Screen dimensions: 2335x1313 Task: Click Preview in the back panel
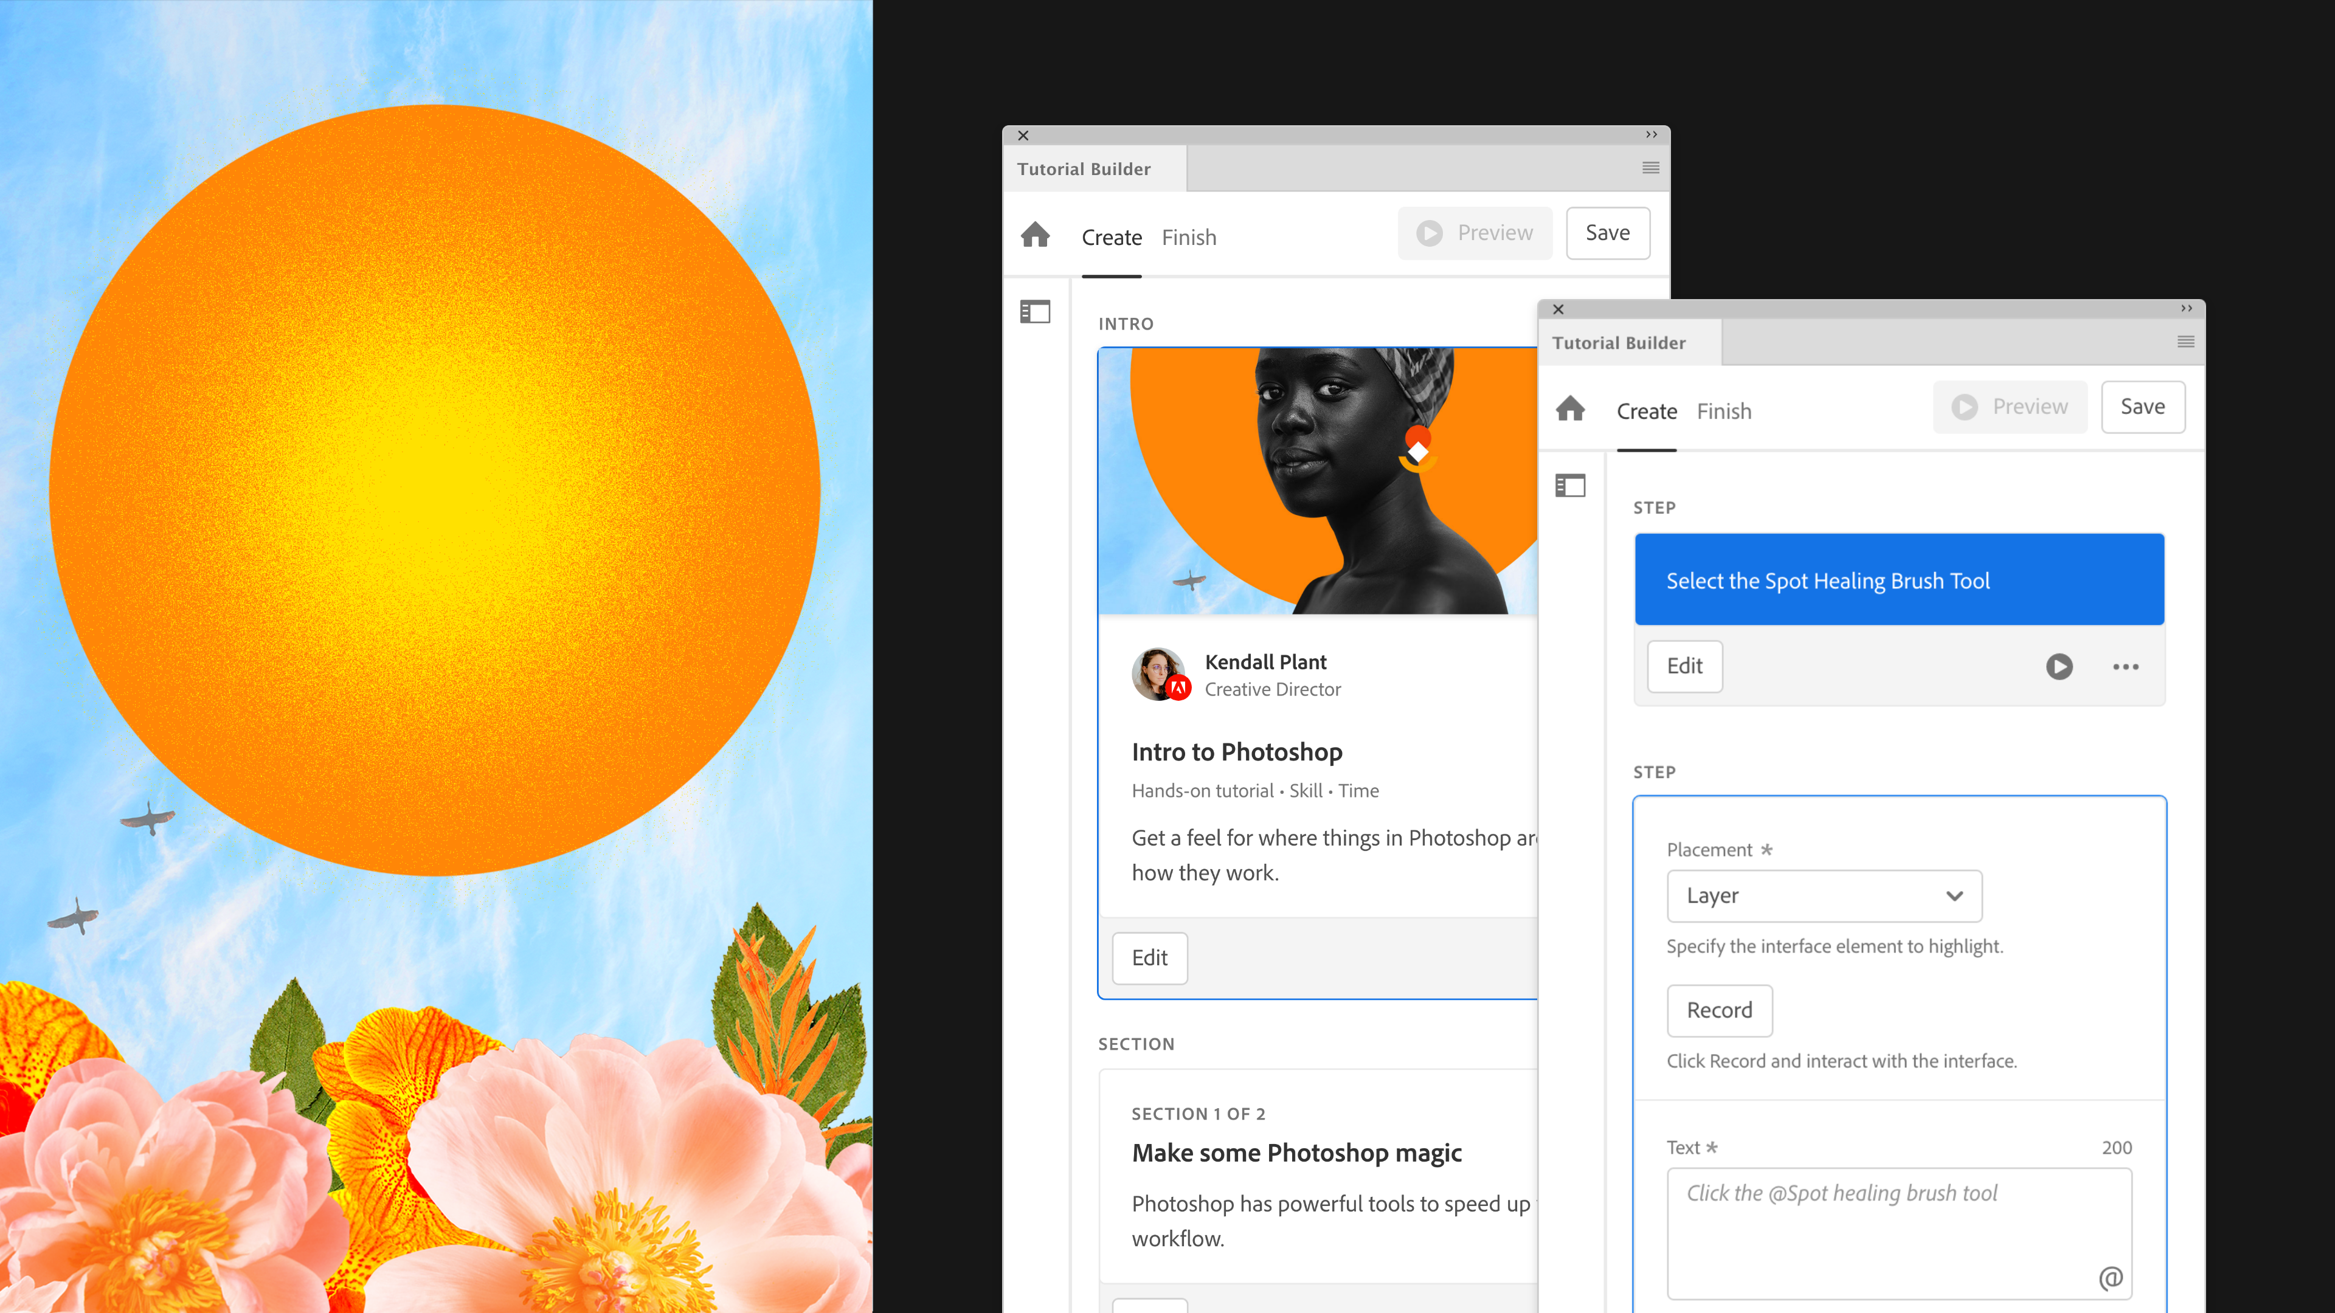pyautogui.click(x=1475, y=234)
